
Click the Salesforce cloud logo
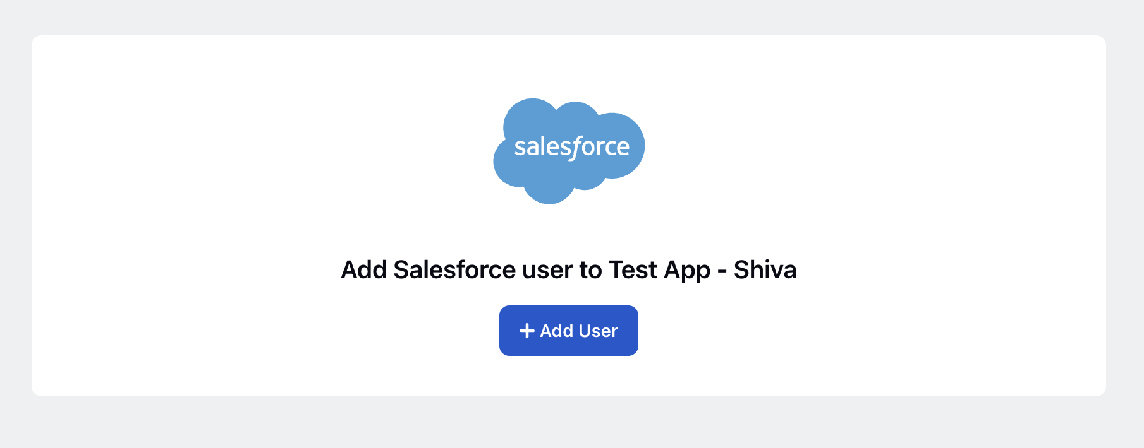(x=569, y=151)
